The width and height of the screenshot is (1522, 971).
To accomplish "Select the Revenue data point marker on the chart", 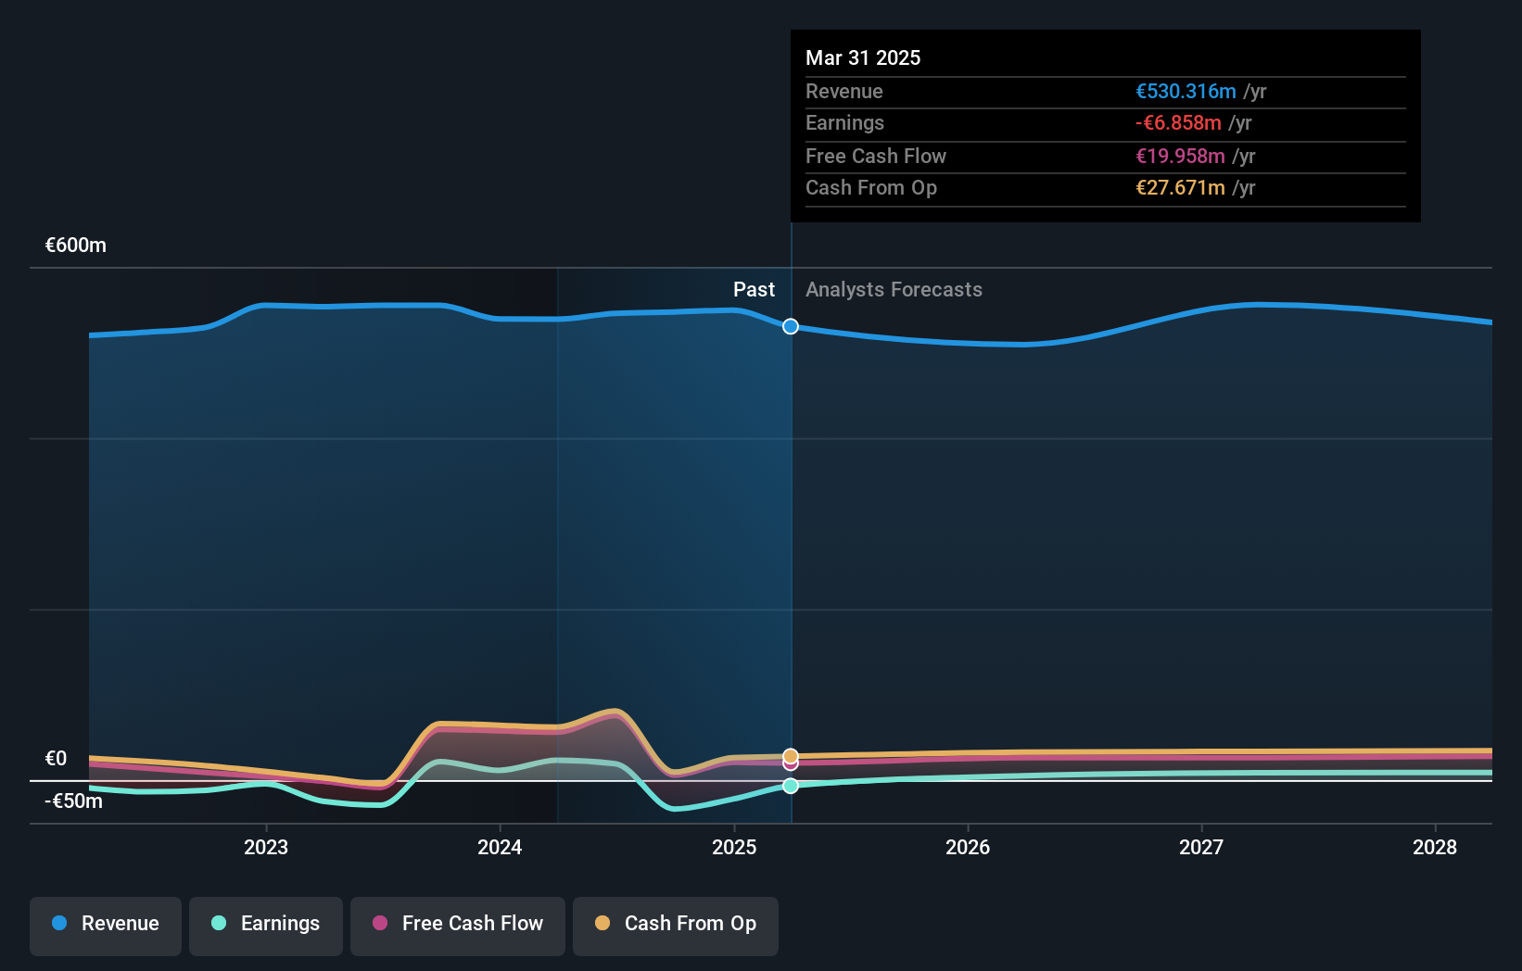I will (x=791, y=326).
